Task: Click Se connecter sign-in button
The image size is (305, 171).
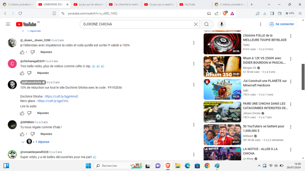Action: point(282,24)
